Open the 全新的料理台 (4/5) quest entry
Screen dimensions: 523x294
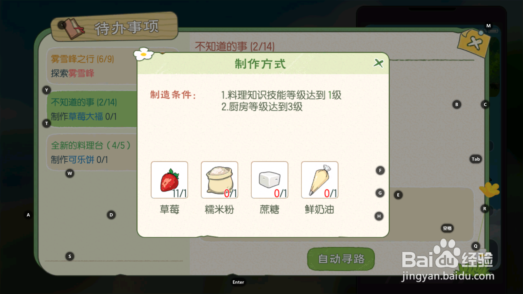point(92,152)
